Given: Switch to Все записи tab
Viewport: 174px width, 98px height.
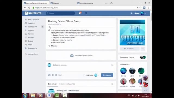Looking at the screenshot, I should [x=52, y=84].
